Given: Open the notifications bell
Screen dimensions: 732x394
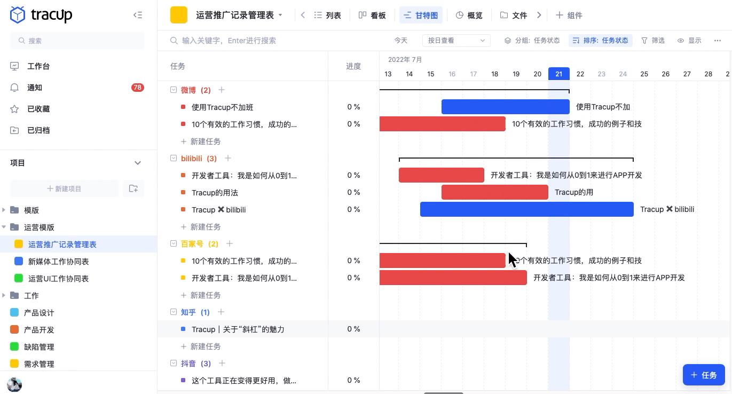Looking at the screenshot, I should [14, 88].
